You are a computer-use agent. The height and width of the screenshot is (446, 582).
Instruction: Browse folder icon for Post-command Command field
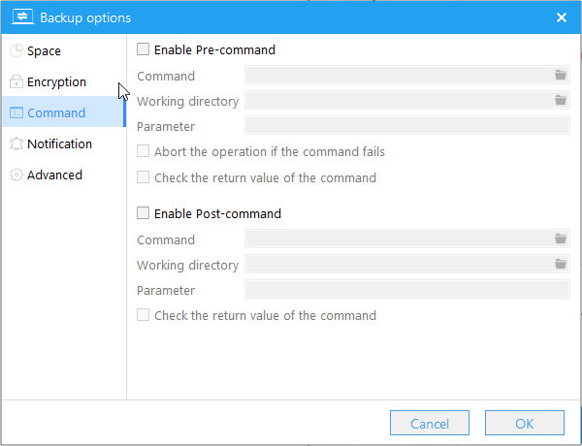tap(561, 239)
